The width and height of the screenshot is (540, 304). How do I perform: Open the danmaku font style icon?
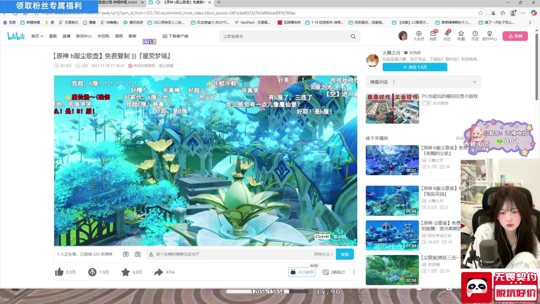(151, 254)
